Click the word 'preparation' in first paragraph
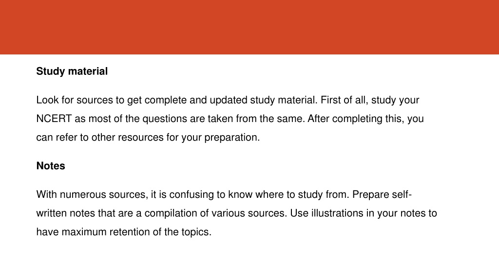This screenshot has height=280, width=499. (x=230, y=138)
